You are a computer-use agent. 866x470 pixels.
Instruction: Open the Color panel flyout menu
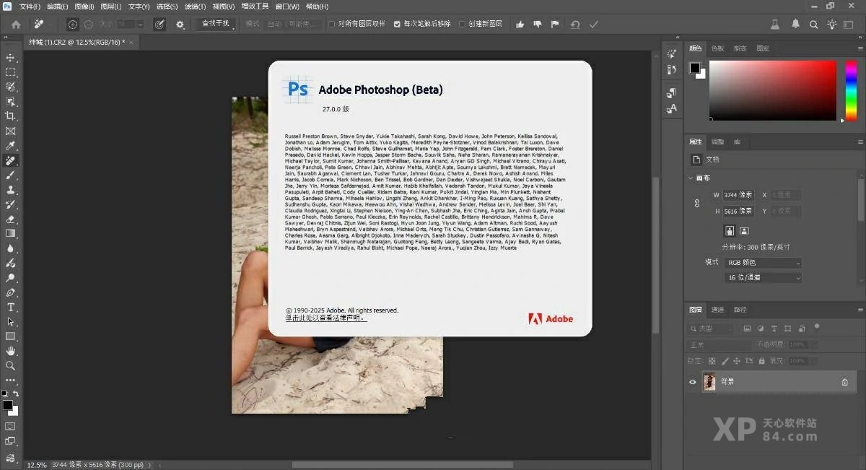point(860,48)
